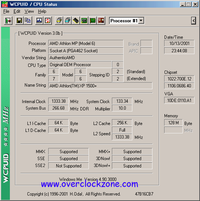The width and height of the screenshot is (200, 201).
Task: Click the System Clock value 133.34
Action: [122, 101]
